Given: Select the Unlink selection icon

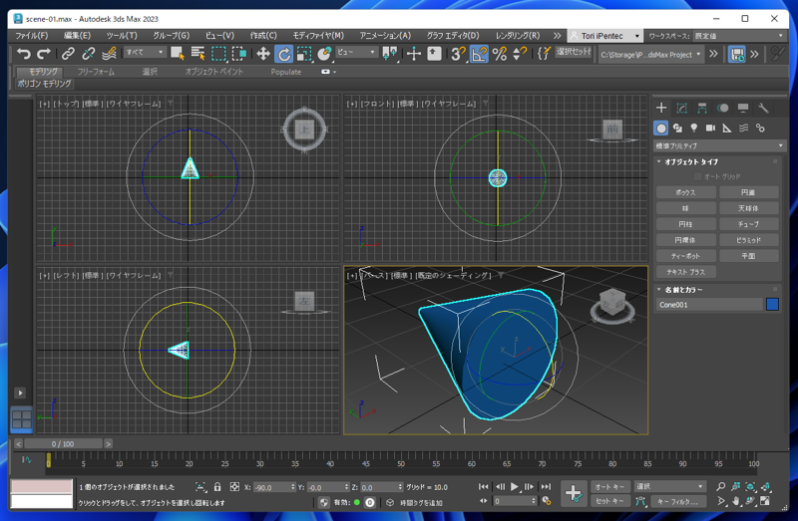Looking at the screenshot, I should (88, 54).
